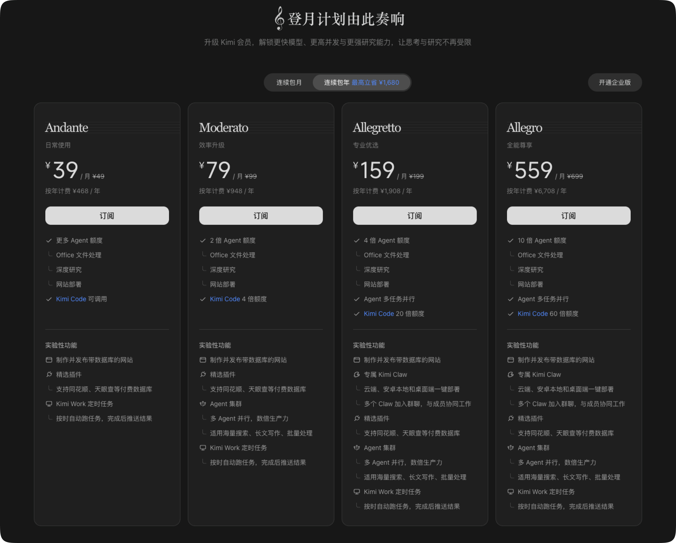676x543 pixels.
Task: Click database website icon in Allegro card
Action: coord(510,360)
